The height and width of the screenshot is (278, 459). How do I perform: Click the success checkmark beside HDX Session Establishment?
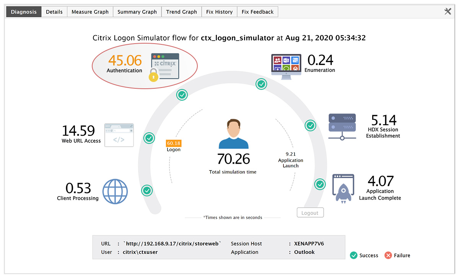(x=310, y=125)
